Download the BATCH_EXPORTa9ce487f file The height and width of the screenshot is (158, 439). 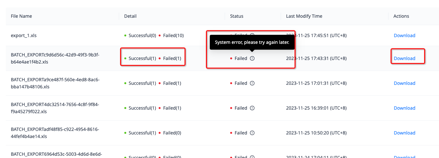coord(404,83)
